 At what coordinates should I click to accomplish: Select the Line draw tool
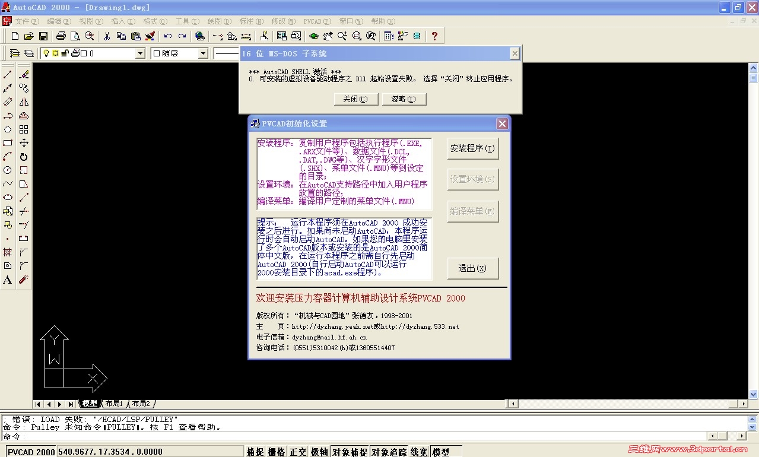pos(8,74)
